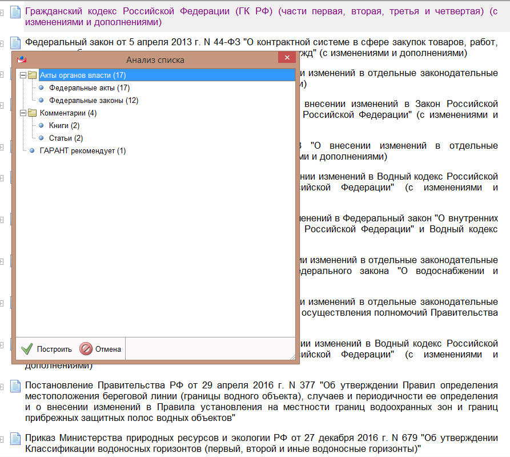Select Книги (2) in tree
Viewport: 510px width, 457px height.
pos(64,125)
